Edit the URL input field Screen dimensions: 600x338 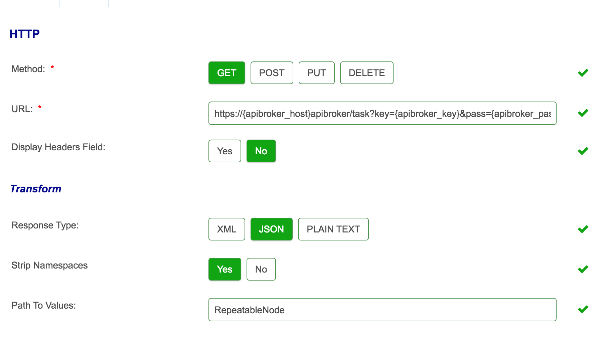click(x=382, y=113)
